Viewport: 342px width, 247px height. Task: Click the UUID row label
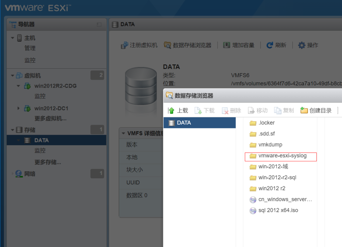(133, 182)
